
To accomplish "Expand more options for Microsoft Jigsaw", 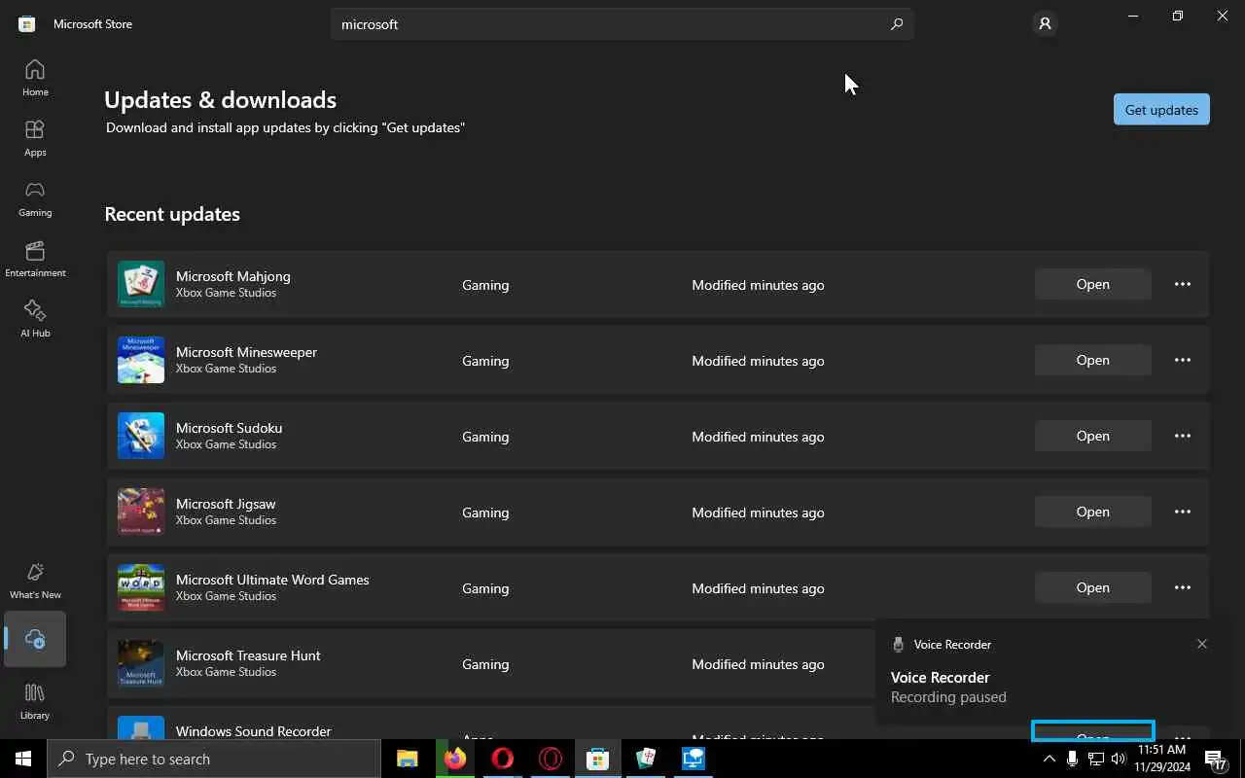I will click(x=1183, y=512).
